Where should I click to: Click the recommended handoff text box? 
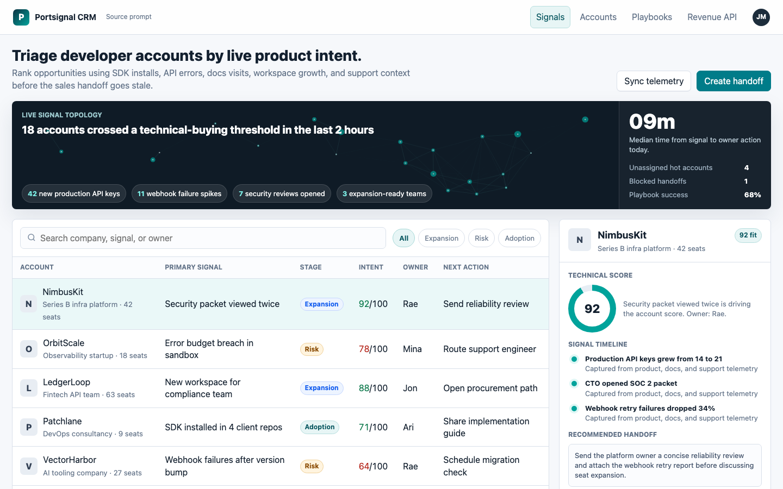tap(664, 466)
